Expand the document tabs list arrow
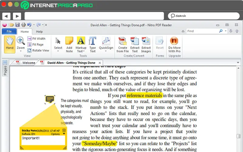The height and width of the screenshot is (152, 243). 238,63
